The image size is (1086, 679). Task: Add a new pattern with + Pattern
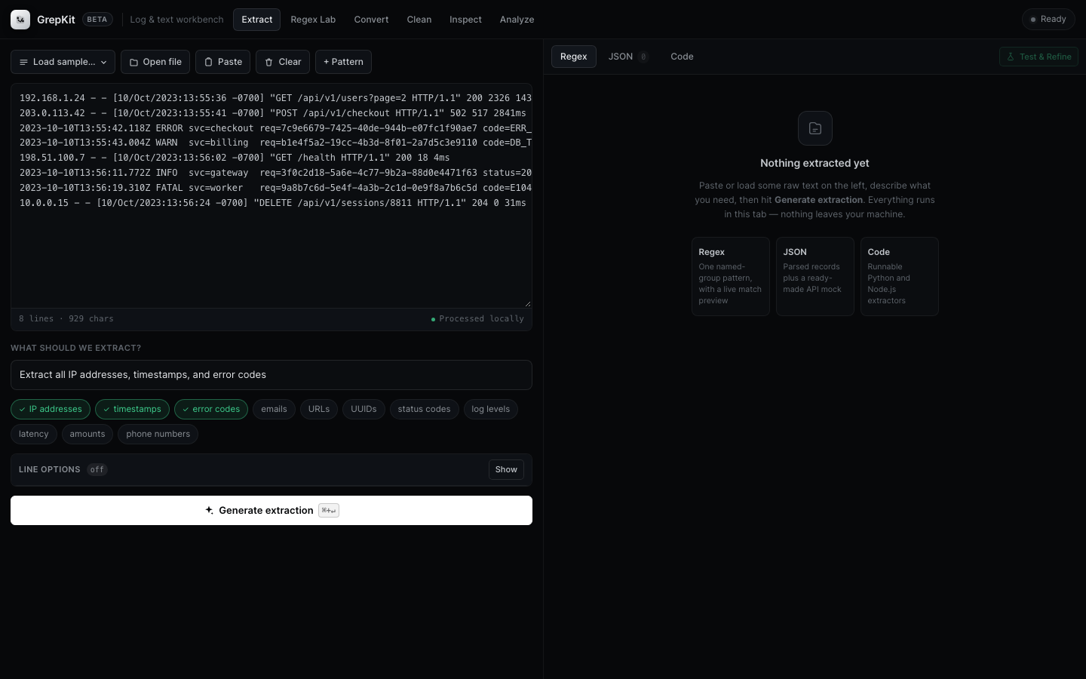point(343,62)
